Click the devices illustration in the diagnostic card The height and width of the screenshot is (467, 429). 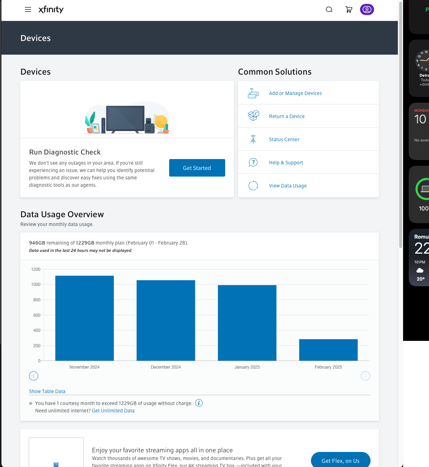click(x=127, y=118)
